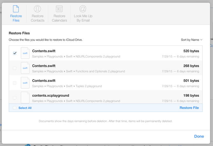This screenshot has height=146, width=213.
Task: Click swift file icon for 268 bytes file
Action: 25,68
